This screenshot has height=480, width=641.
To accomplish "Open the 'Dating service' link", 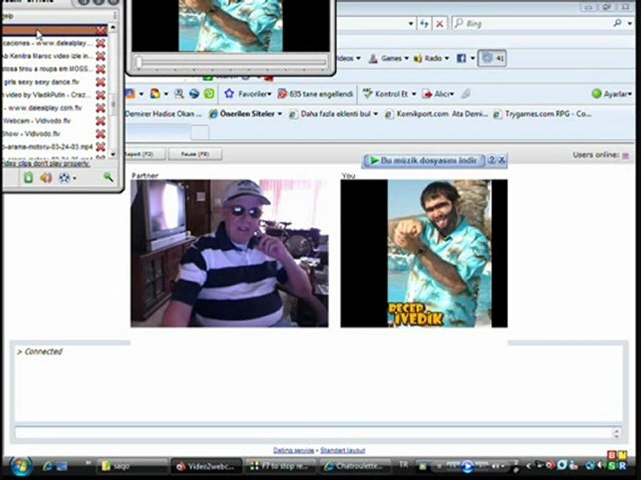I will [x=294, y=451].
